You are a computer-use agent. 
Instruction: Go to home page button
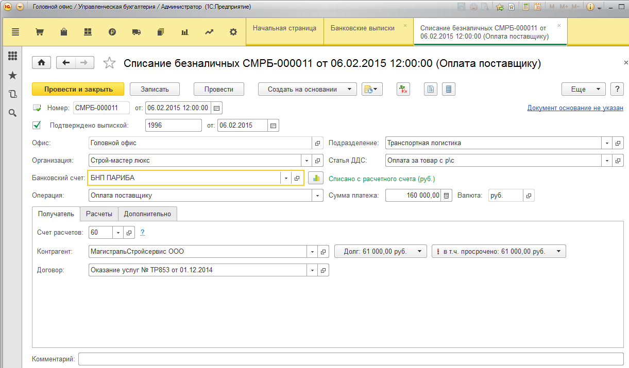tap(42, 62)
